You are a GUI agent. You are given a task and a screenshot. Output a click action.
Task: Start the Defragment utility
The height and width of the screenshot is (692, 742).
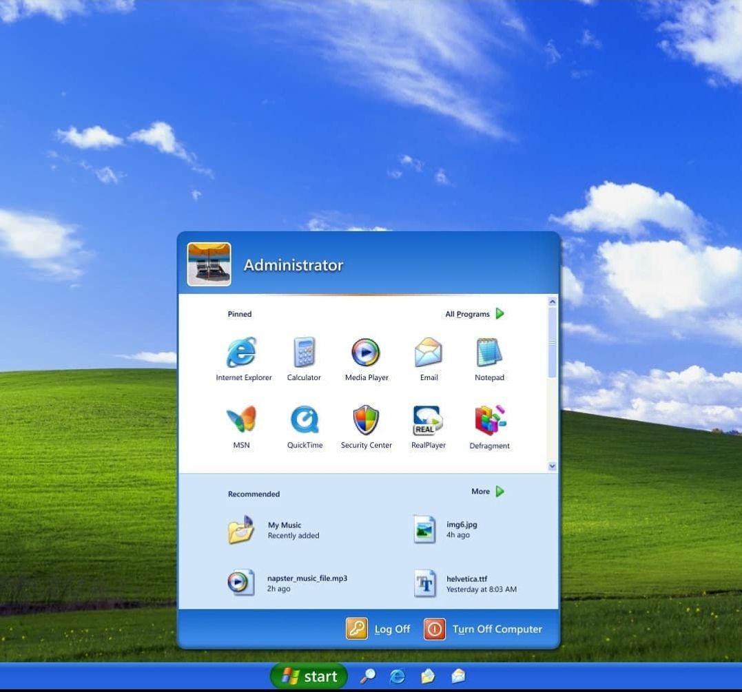point(489,420)
